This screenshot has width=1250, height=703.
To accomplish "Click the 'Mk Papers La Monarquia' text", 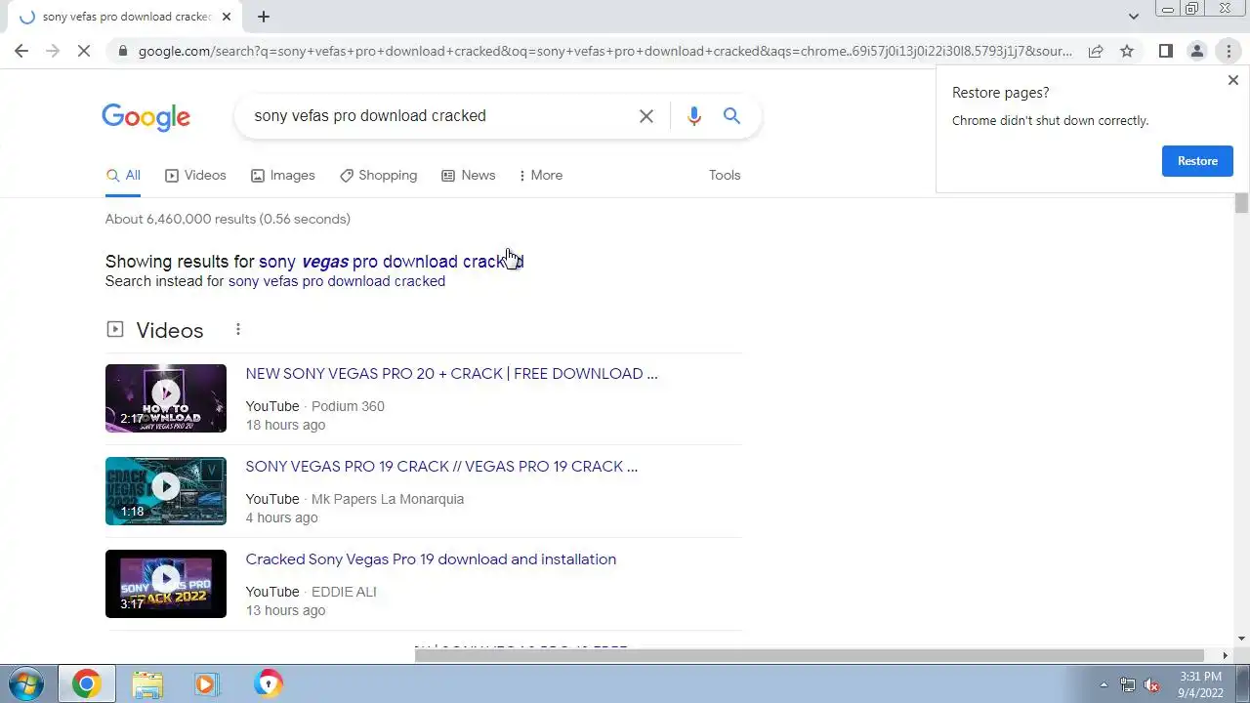I will point(388,499).
